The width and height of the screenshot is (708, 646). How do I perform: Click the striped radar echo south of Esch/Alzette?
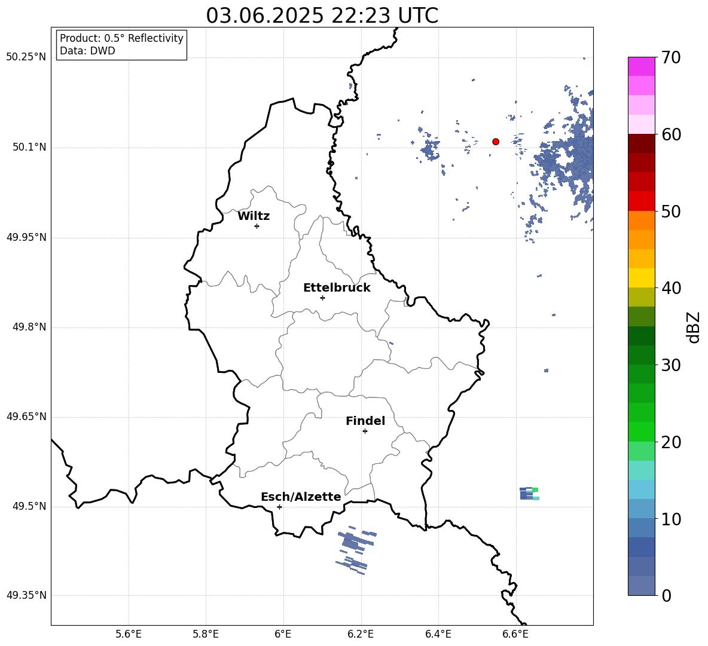point(356,550)
